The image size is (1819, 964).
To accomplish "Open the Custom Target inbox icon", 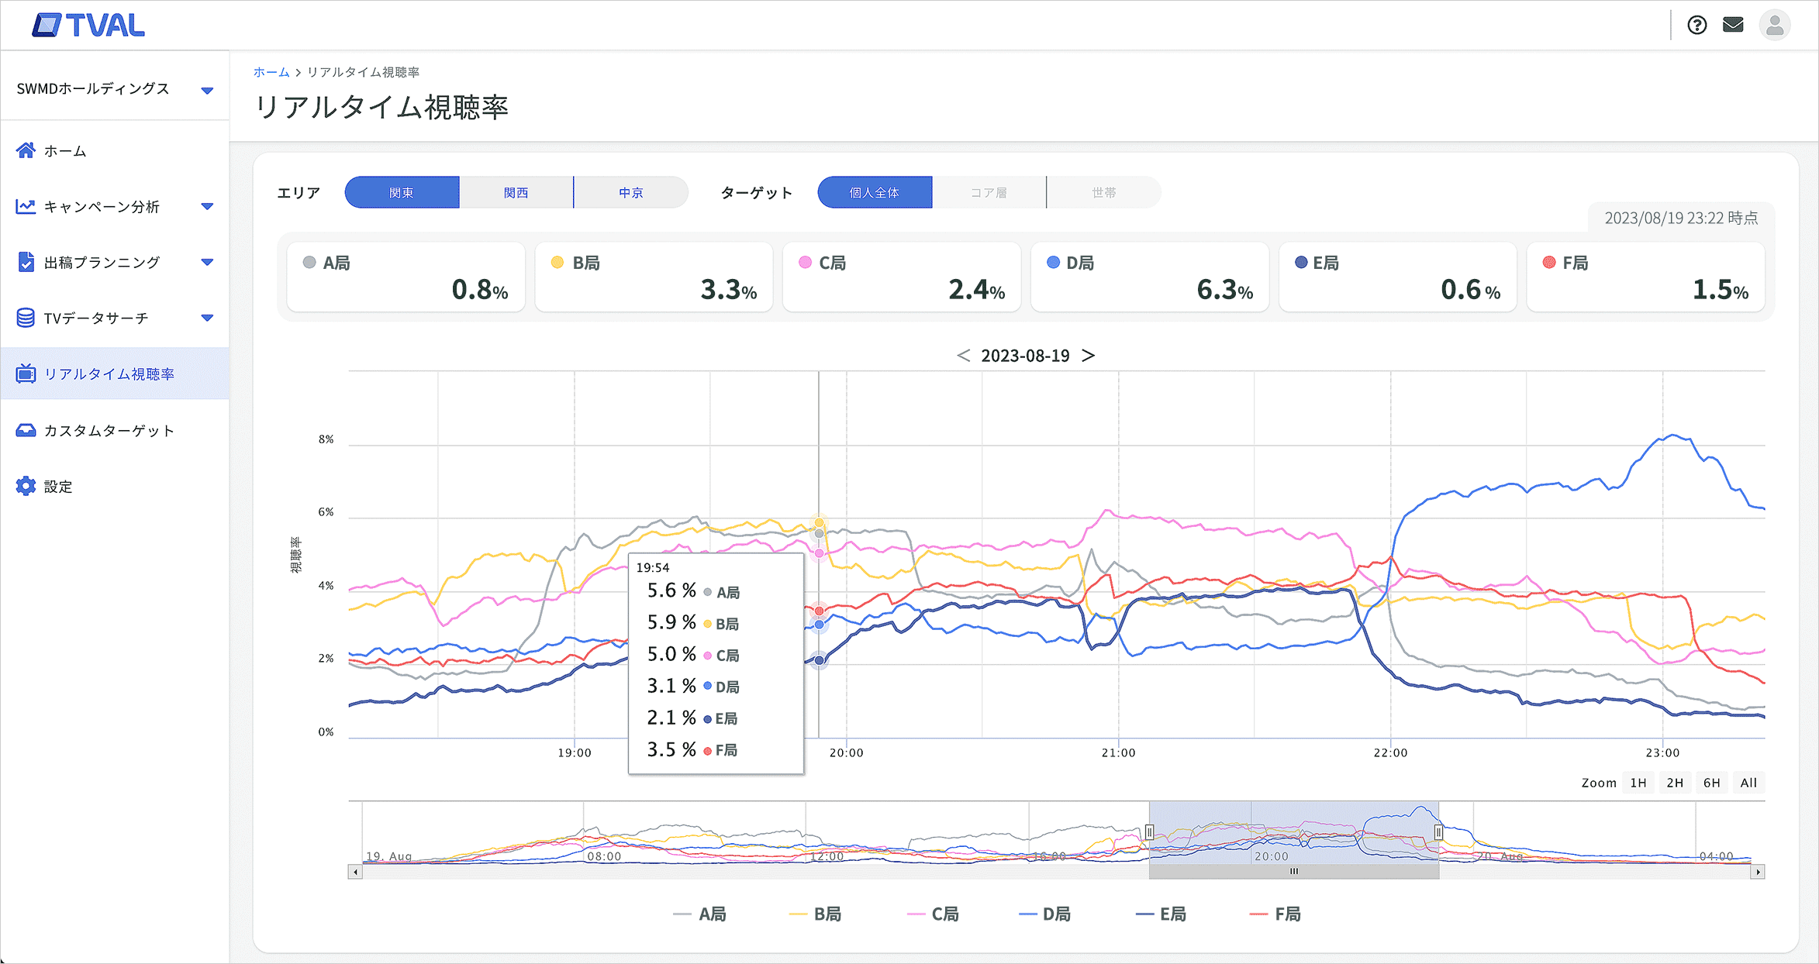I will coord(26,430).
